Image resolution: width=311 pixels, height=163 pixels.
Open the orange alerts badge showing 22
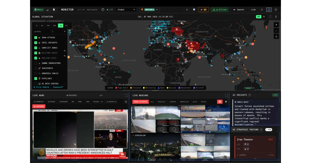coord(204,10)
